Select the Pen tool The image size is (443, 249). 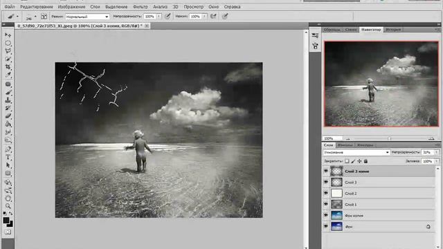pyautogui.click(x=8, y=149)
